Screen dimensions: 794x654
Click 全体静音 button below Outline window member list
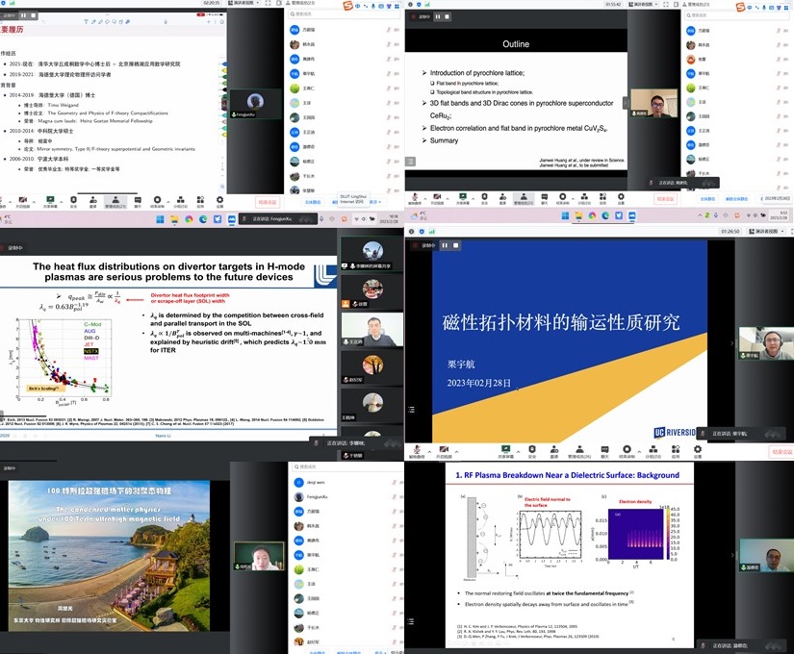(x=706, y=199)
